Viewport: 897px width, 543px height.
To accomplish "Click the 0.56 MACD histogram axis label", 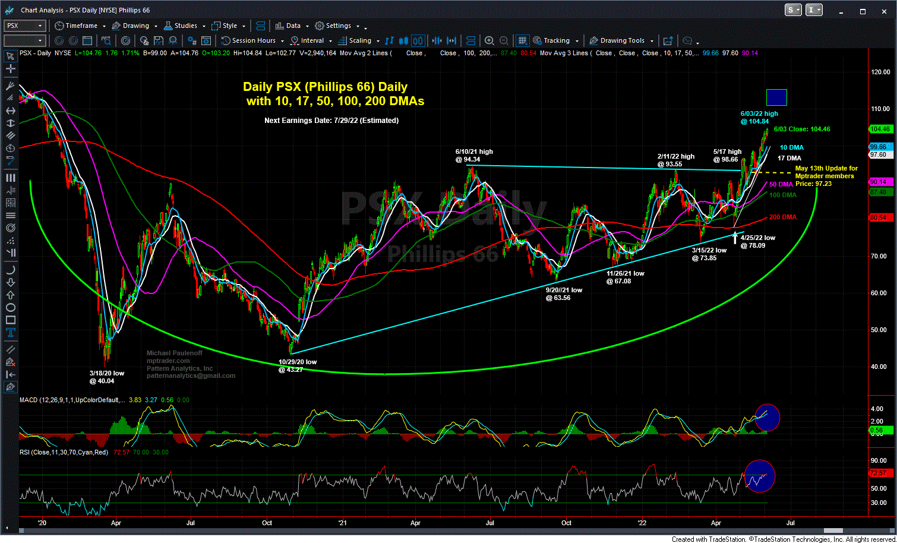I will click(879, 430).
